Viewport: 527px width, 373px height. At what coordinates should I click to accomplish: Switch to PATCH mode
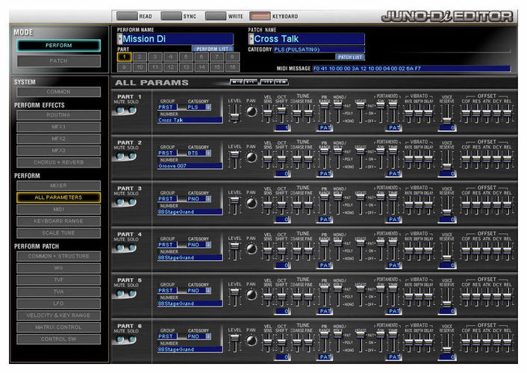[x=58, y=61]
